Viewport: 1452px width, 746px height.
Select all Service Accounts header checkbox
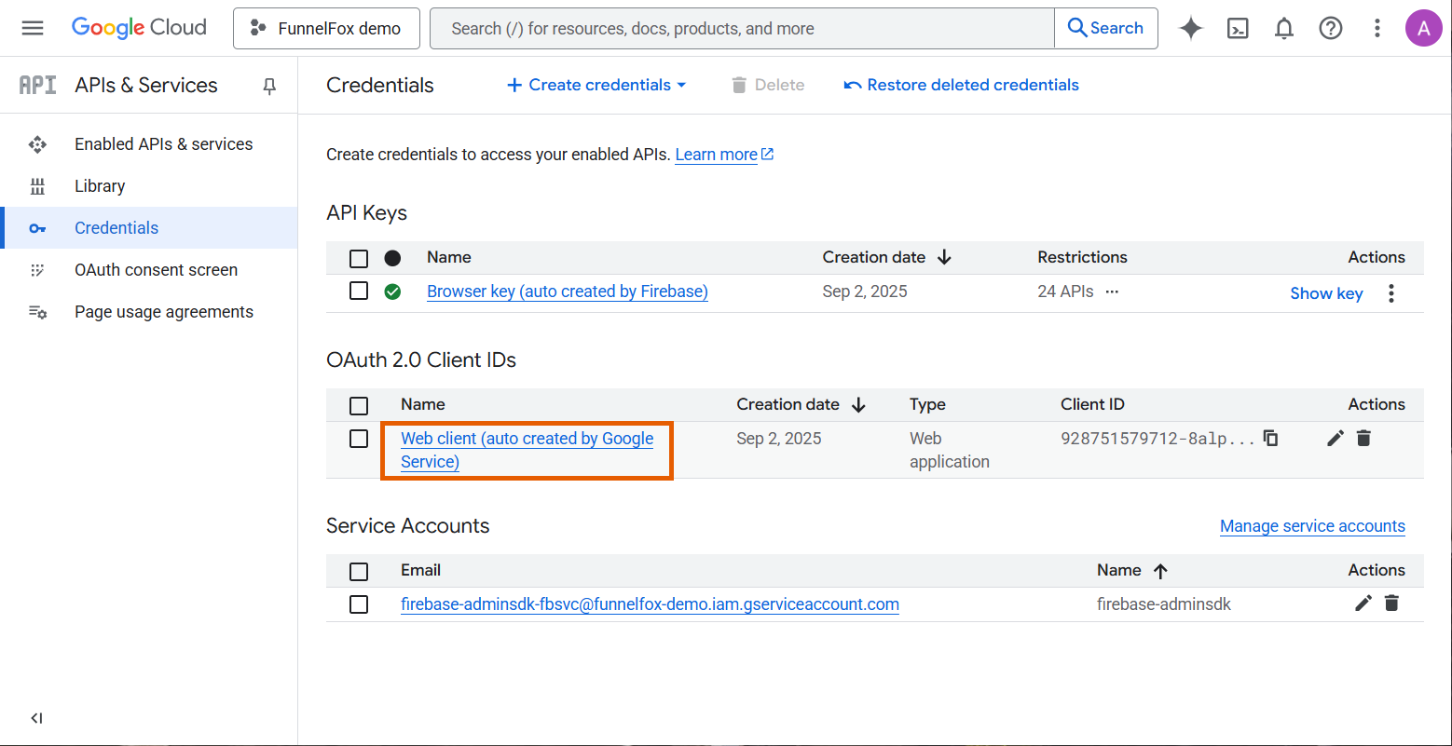(x=359, y=571)
